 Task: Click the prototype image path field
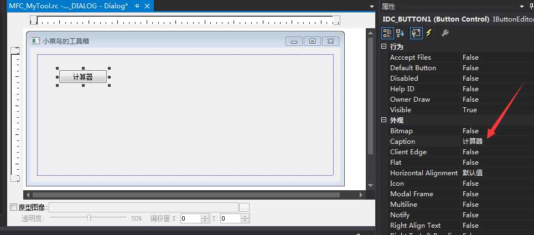pyautogui.click(x=143, y=207)
